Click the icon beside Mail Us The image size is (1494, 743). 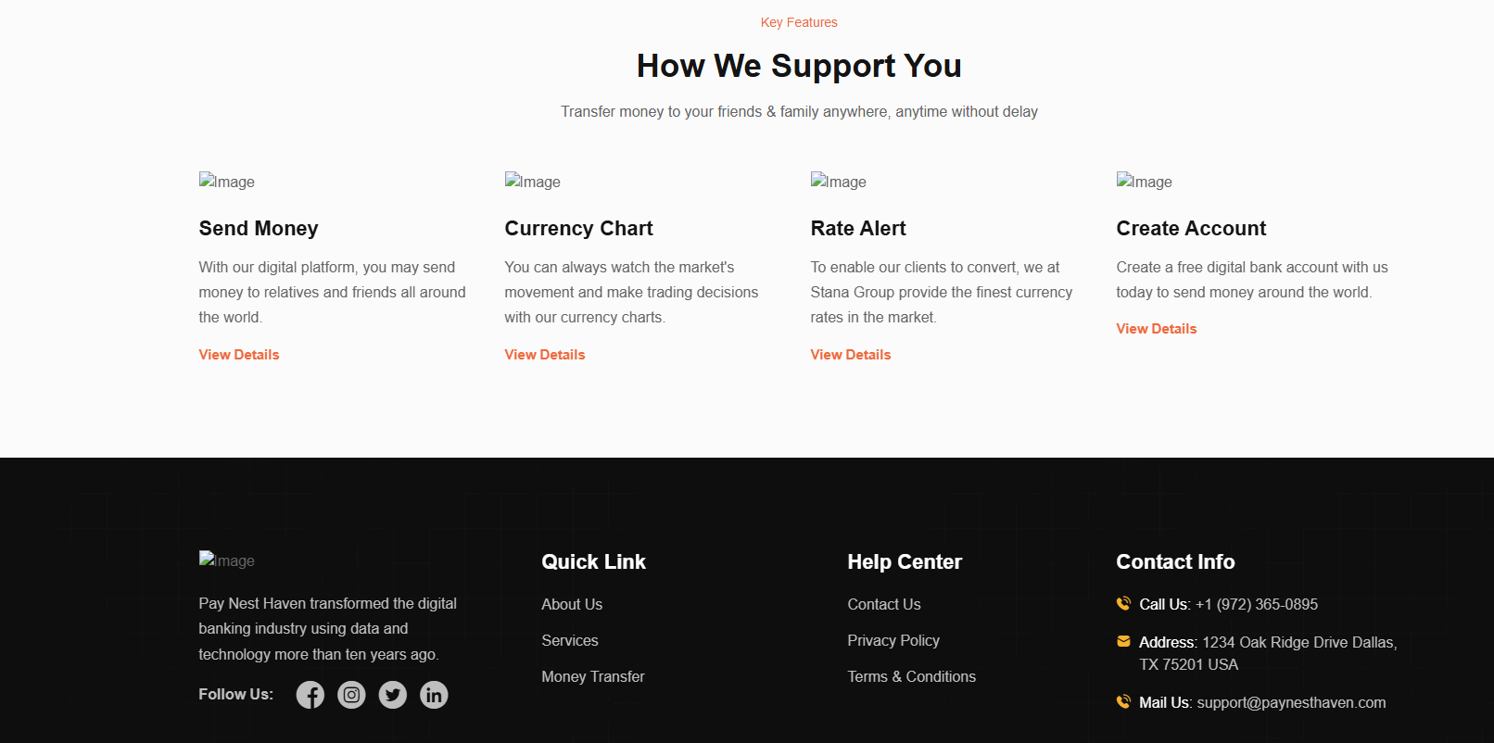pyautogui.click(x=1123, y=702)
